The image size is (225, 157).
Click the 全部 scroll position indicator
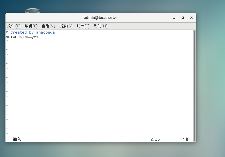185,139
